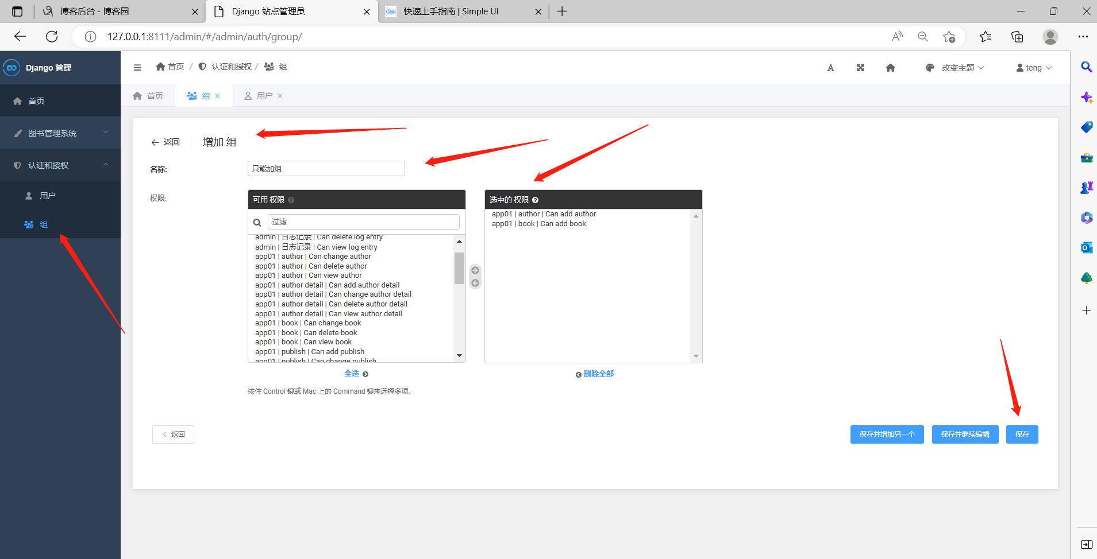Close the 组 page tab
Screen dimensions: 1097x559
click(x=218, y=96)
